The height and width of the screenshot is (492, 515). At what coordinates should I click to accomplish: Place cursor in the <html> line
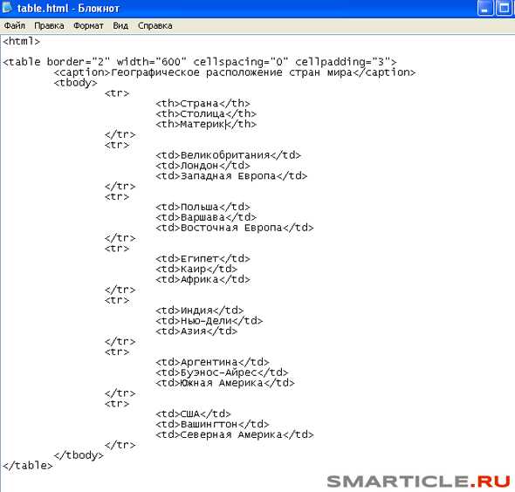pyautogui.click(x=21, y=41)
